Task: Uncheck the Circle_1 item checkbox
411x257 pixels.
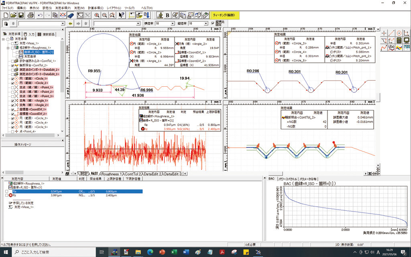Action: pos(13,79)
